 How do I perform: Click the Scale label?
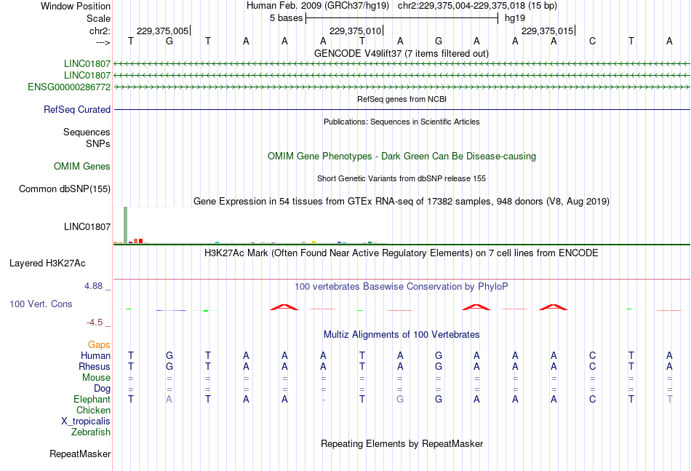pos(99,18)
